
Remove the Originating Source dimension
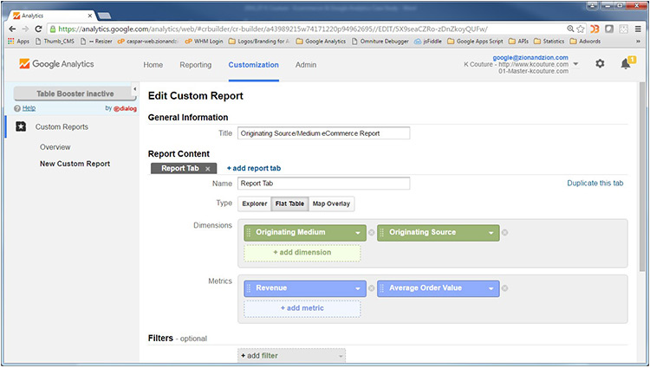[x=504, y=233]
